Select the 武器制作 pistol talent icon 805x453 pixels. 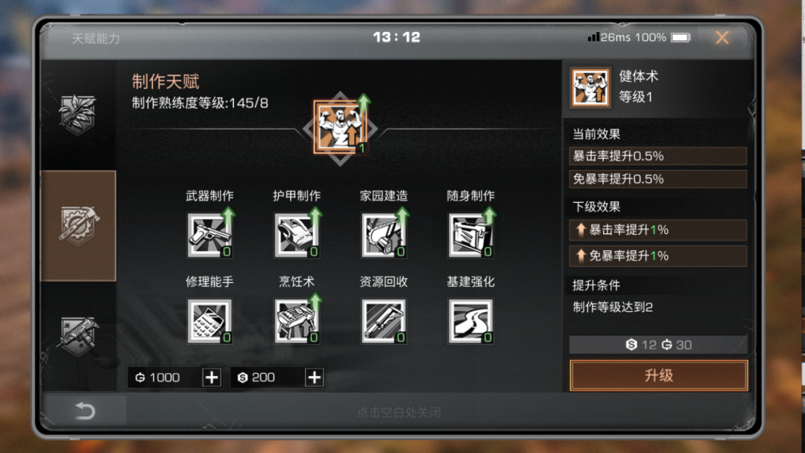210,235
